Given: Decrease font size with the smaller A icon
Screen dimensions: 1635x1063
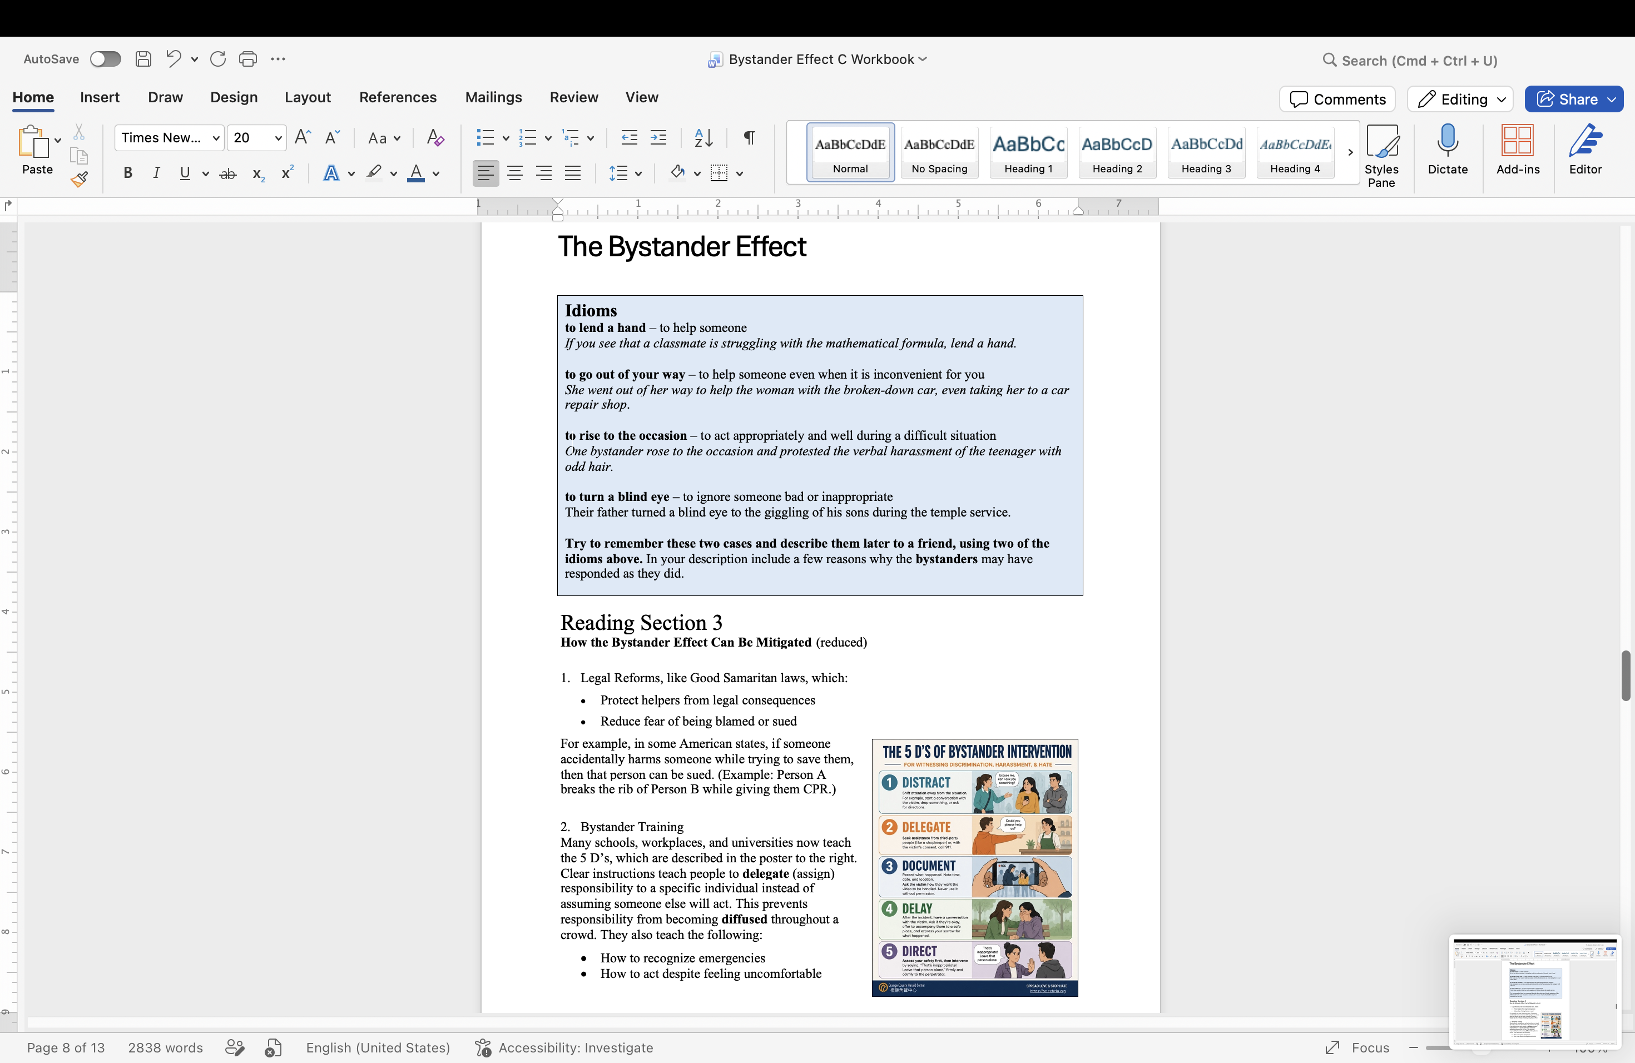Looking at the screenshot, I should click(x=332, y=137).
